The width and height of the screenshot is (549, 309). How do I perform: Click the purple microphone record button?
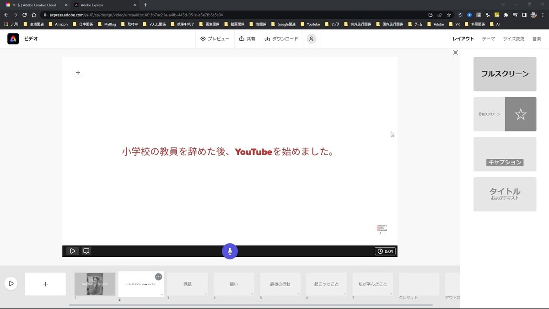tap(230, 251)
